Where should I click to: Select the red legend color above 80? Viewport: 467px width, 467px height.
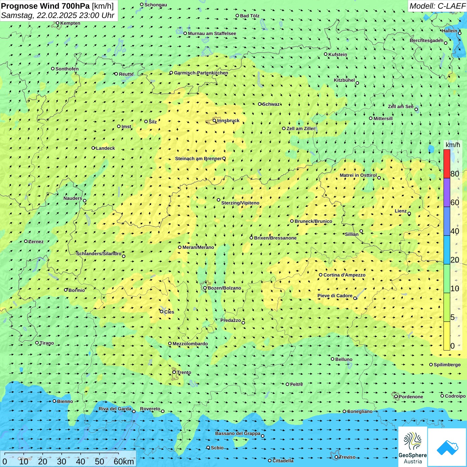447,164
